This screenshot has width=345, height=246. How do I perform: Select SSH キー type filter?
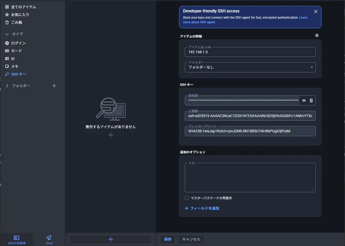click(x=16, y=74)
